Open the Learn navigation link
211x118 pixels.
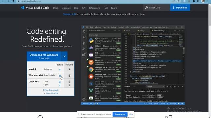pyautogui.click(x=114, y=8)
